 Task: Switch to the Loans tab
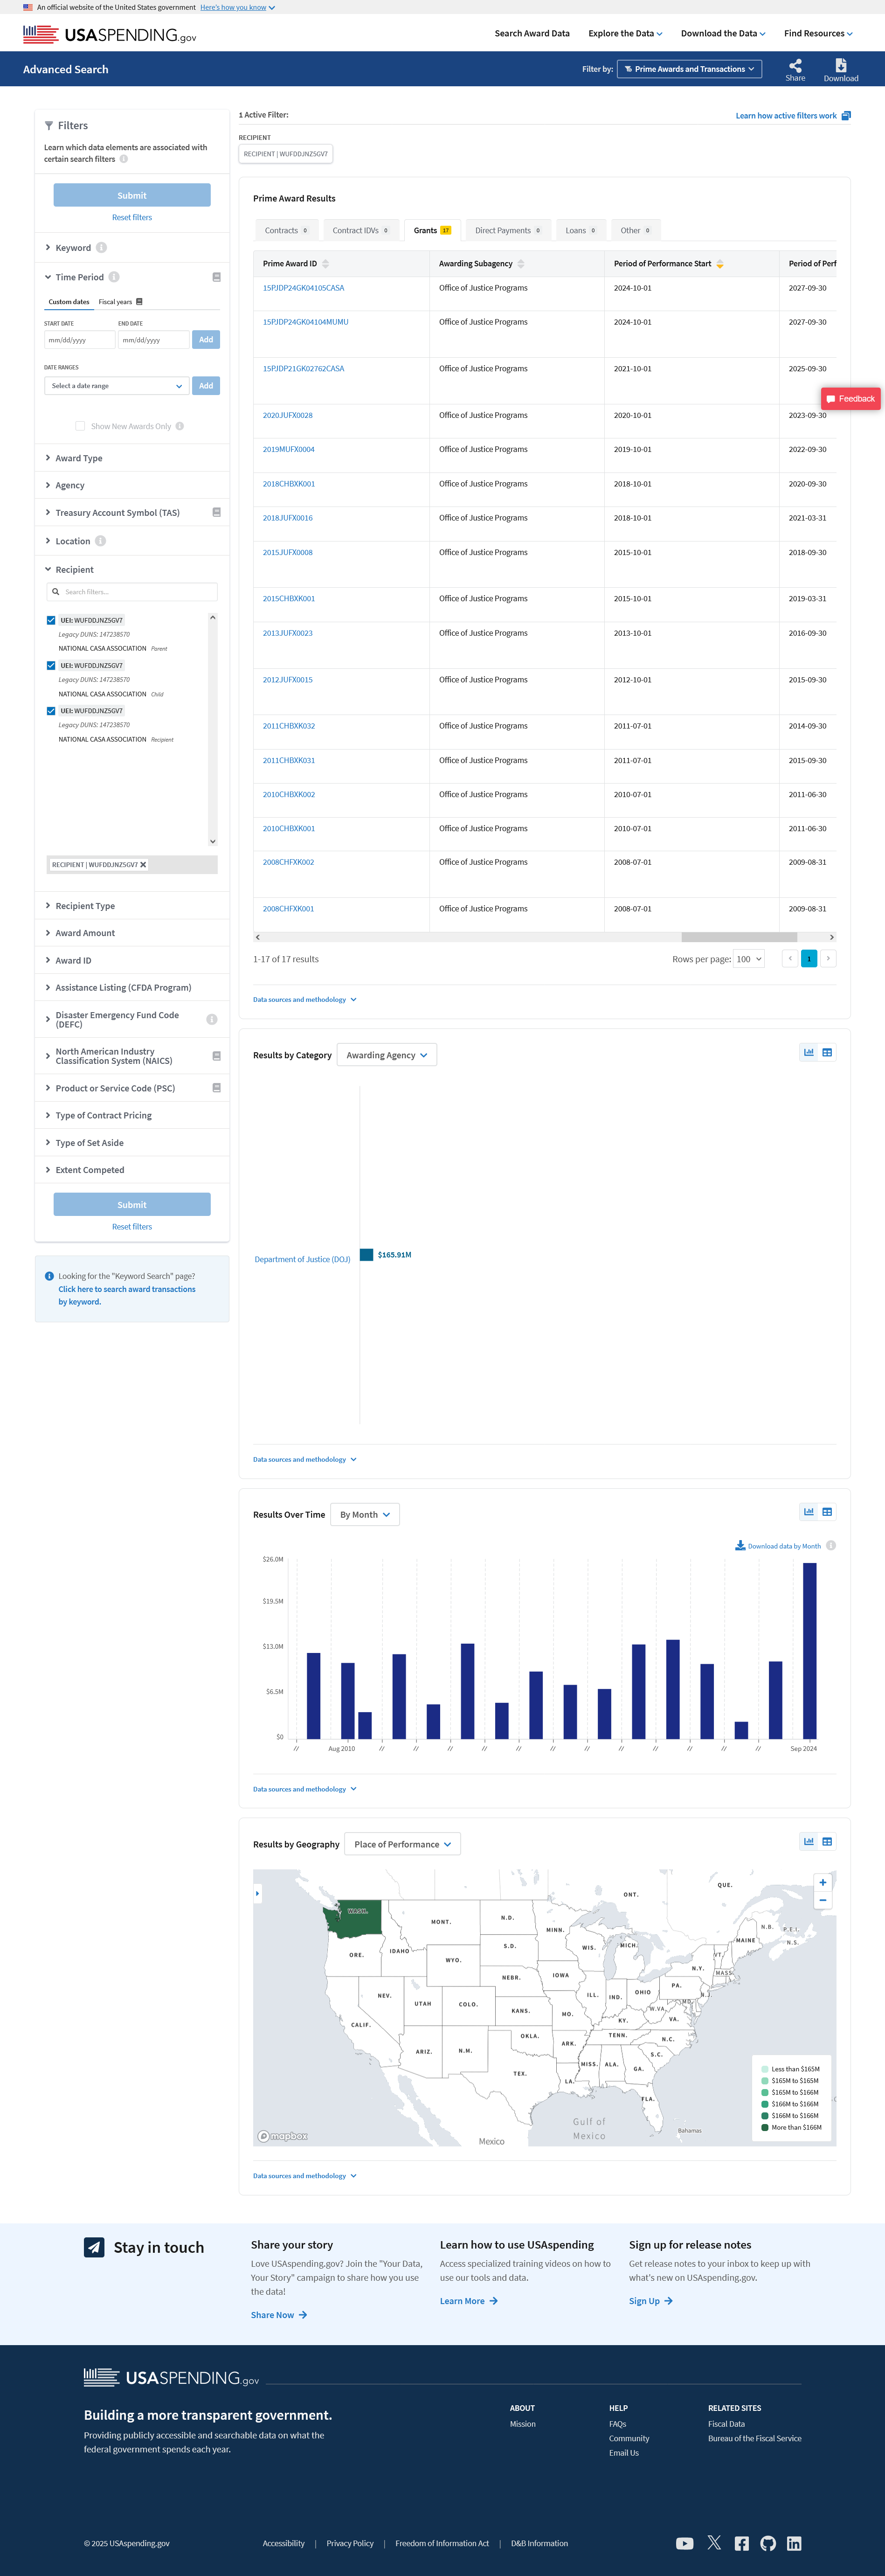click(x=581, y=230)
